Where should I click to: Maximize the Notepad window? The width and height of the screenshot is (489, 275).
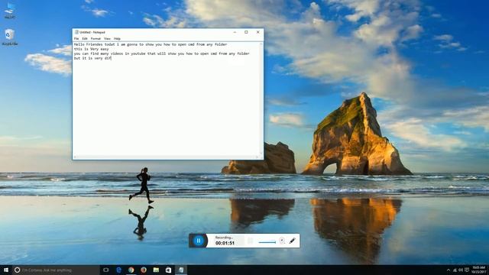point(246,32)
